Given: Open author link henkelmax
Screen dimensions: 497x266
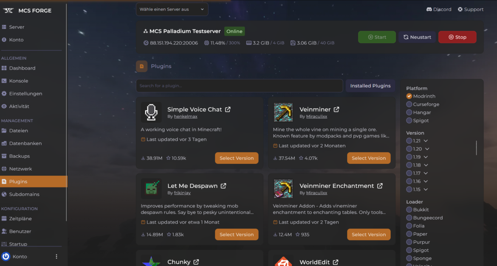Looking at the screenshot, I should tap(186, 117).
